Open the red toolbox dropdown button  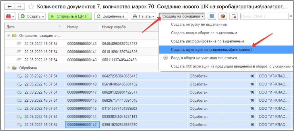pos(10,16)
